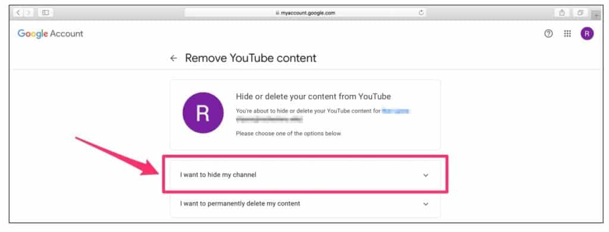Click the blurred blue account name link
The image size is (609, 232).
396,111
